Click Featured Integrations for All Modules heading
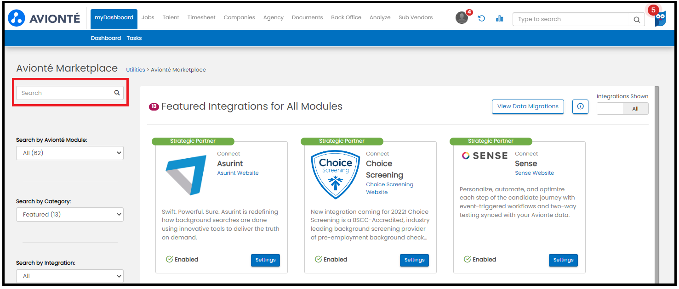The image size is (679, 289). tap(251, 106)
